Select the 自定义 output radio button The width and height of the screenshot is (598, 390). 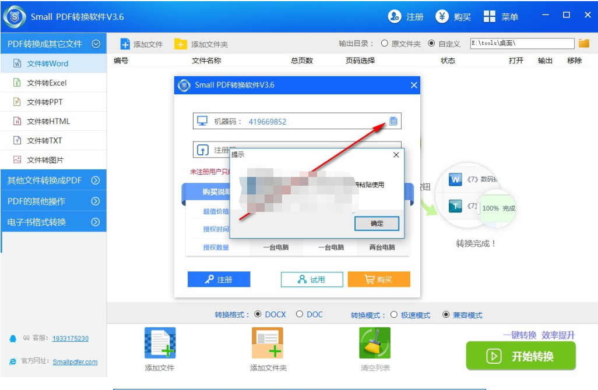point(431,44)
